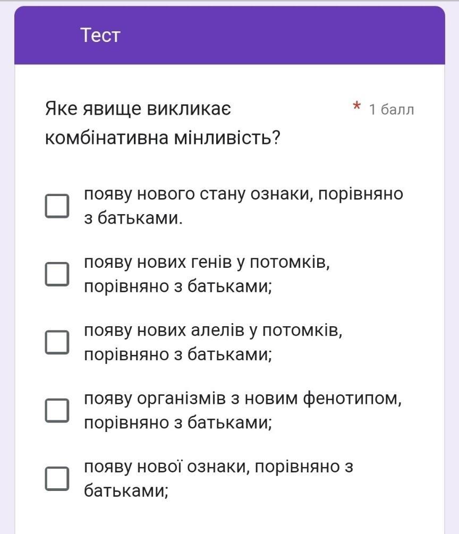Click the question line 'комбінативна мінливість?'
This screenshot has height=534, width=459.
click(x=163, y=138)
